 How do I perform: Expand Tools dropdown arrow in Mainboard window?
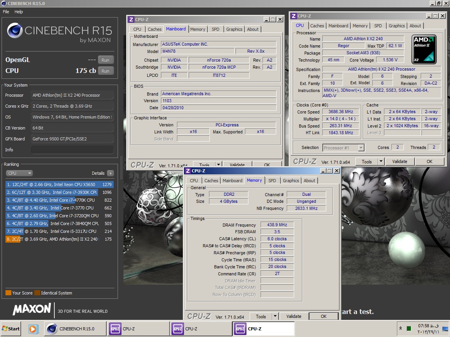pos(218,165)
